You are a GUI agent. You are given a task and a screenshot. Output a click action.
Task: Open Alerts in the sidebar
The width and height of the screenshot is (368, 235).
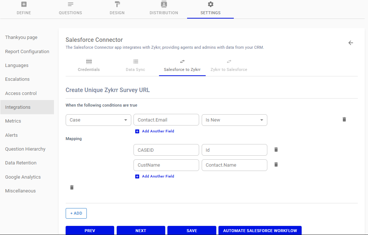[12, 135]
